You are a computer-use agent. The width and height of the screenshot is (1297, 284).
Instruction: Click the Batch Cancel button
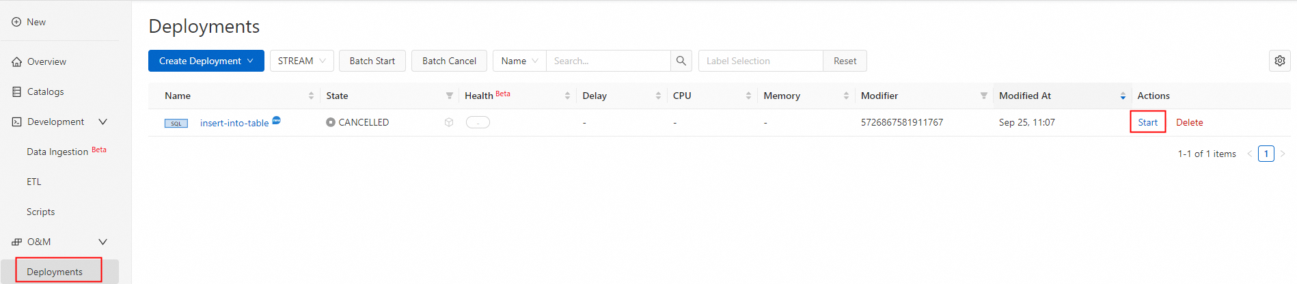click(449, 61)
